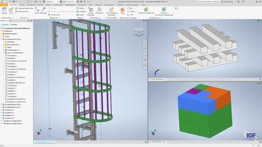Select the Restringir constraint tool

(x=43, y=11)
